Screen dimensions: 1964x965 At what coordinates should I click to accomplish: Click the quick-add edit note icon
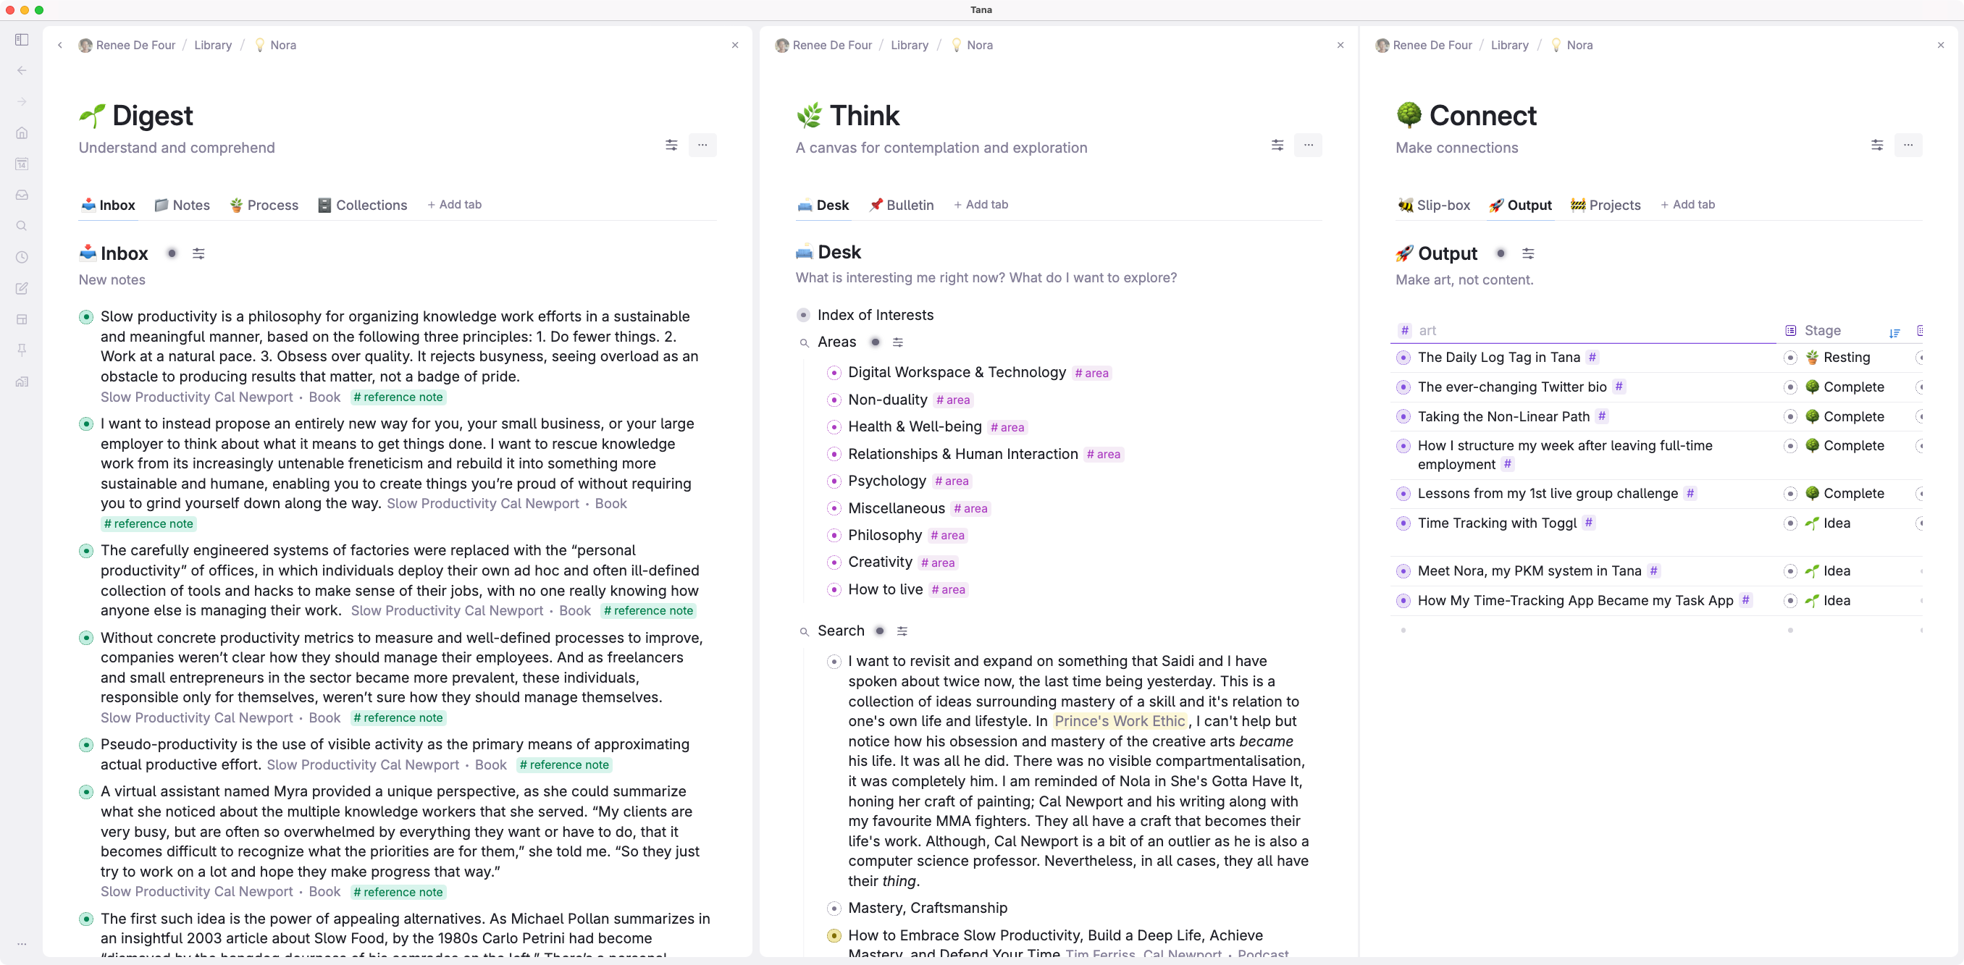[x=21, y=288]
